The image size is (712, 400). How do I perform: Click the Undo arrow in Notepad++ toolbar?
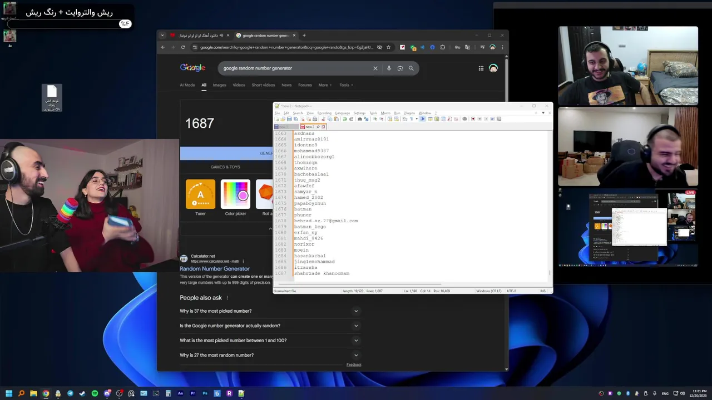coord(345,119)
